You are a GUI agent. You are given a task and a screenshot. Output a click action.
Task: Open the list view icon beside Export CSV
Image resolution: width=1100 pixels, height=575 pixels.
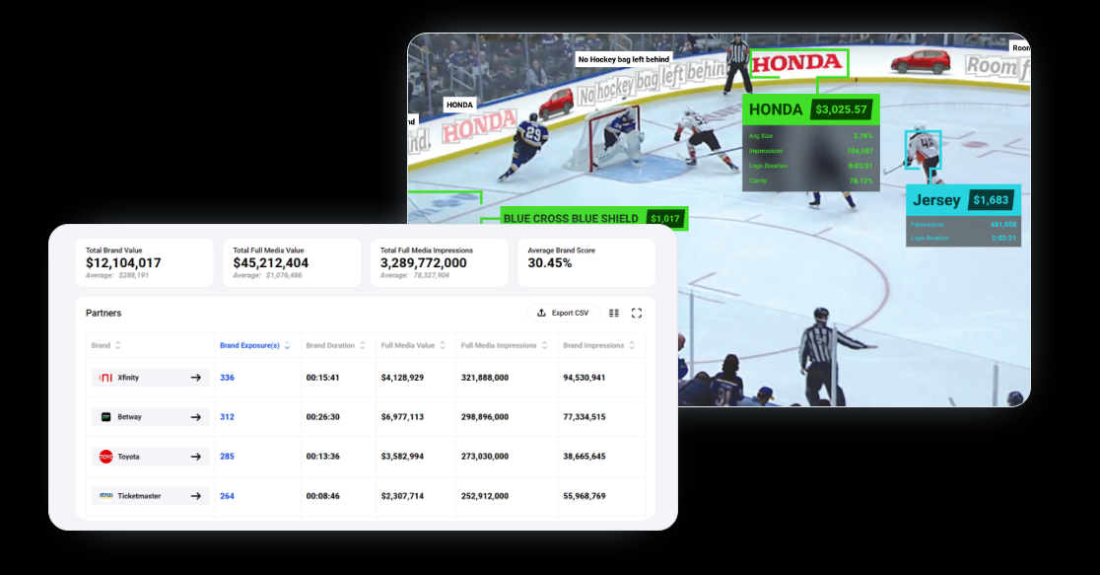click(x=613, y=313)
